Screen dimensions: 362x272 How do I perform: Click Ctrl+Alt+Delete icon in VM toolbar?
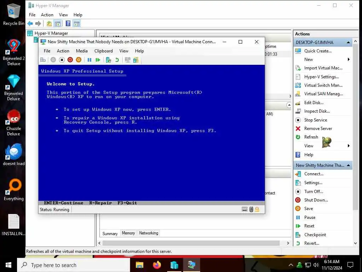(x=43, y=60)
